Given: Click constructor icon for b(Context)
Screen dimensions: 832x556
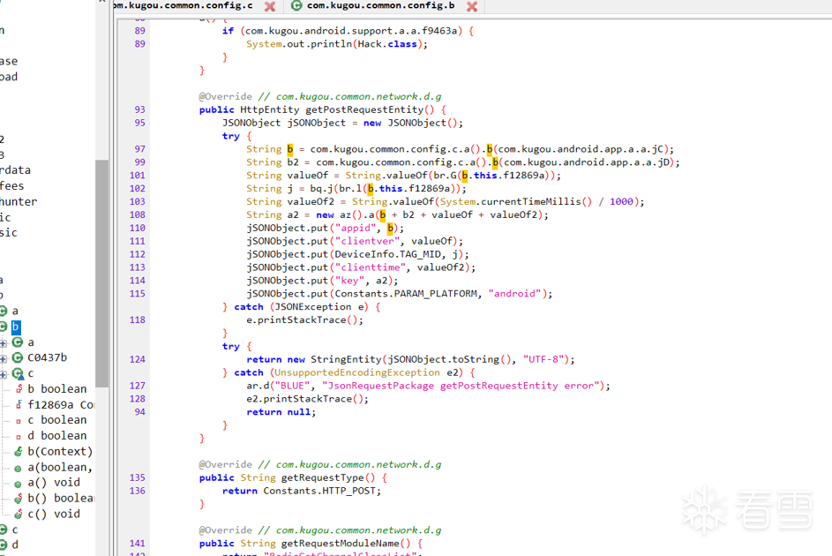Looking at the screenshot, I should pos(19,452).
